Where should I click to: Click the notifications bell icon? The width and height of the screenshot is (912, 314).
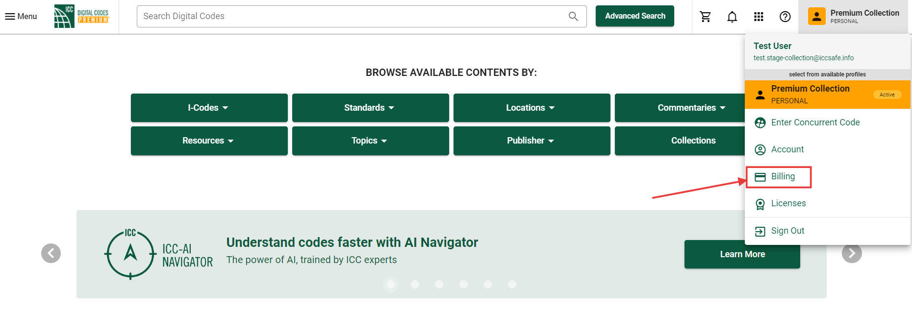(x=732, y=17)
